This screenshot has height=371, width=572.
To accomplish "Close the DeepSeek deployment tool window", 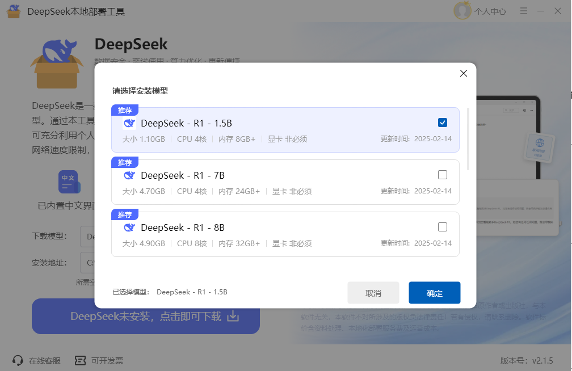I will coord(558,11).
